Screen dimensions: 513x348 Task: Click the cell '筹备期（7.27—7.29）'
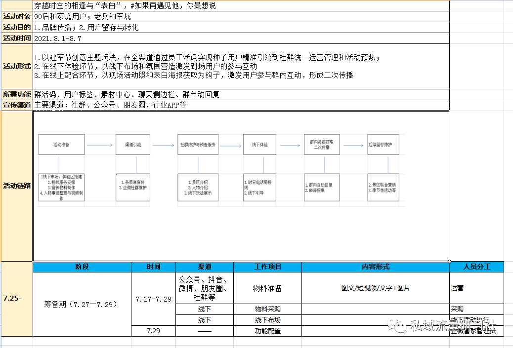(x=82, y=304)
